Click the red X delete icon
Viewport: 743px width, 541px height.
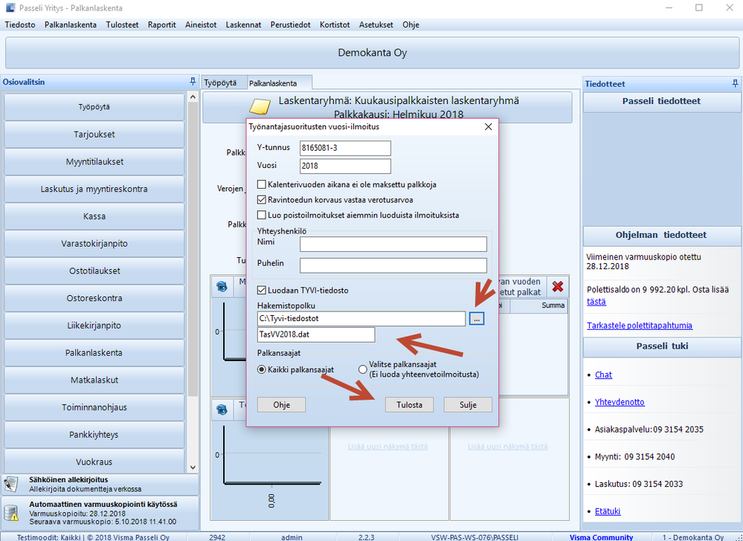click(x=558, y=286)
